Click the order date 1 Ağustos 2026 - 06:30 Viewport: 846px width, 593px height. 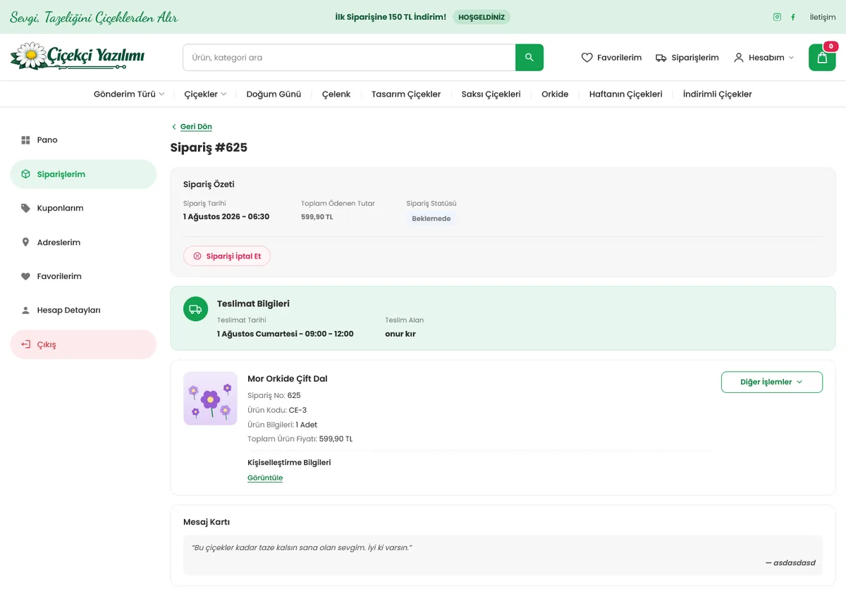click(x=226, y=217)
